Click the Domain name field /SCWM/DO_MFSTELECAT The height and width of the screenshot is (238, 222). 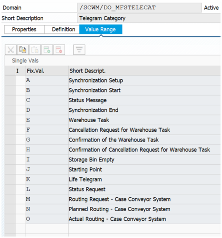click(x=139, y=8)
